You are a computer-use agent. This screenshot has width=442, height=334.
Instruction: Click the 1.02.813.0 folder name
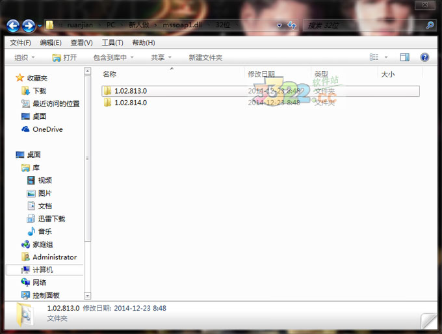coord(131,91)
